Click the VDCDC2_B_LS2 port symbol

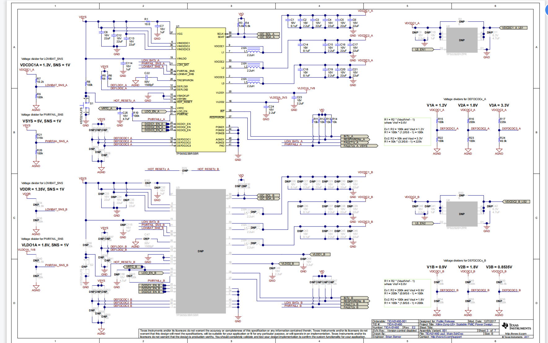point(516,202)
